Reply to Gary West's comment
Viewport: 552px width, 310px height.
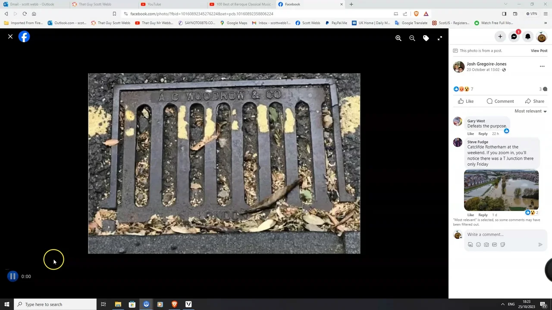click(483, 134)
